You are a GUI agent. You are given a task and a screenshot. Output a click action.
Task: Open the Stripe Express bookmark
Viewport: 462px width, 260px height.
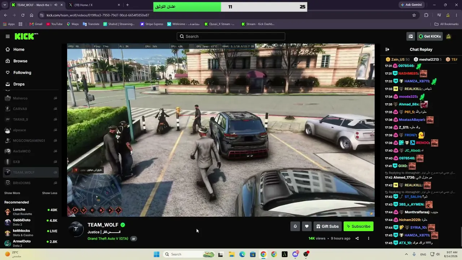[x=152, y=24]
